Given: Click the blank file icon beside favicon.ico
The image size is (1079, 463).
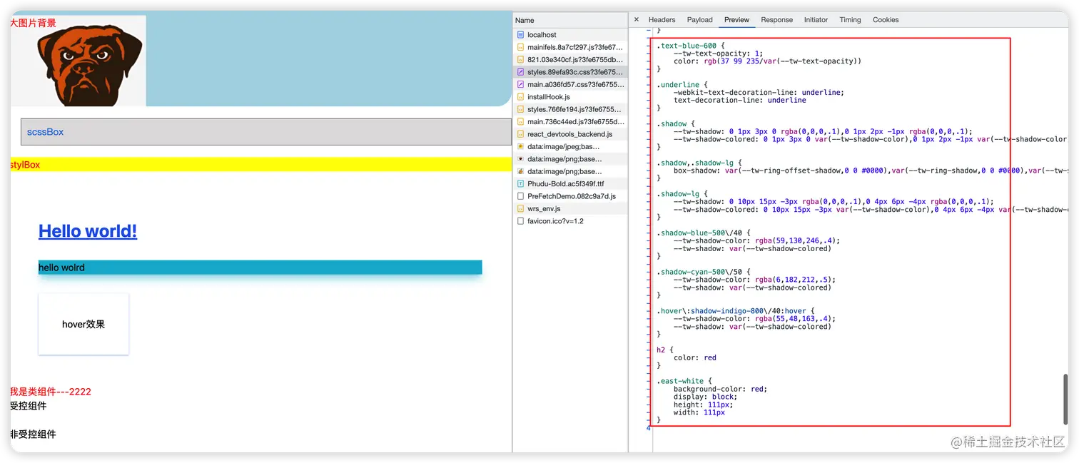Looking at the screenshot, I should coord(520,221).
